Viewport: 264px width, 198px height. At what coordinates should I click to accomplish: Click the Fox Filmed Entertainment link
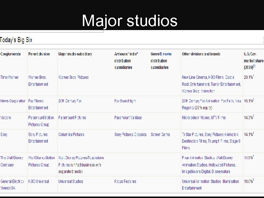(38, 104)
